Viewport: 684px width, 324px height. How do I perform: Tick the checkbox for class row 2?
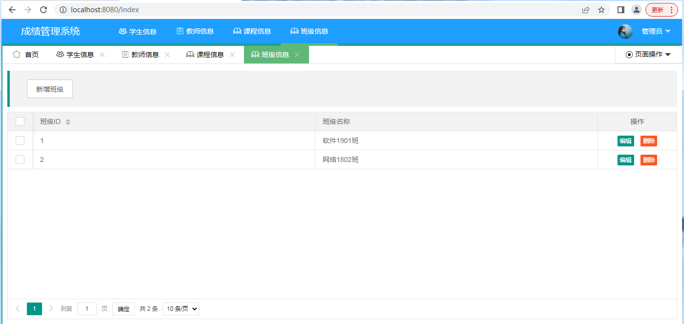point(20,160)
